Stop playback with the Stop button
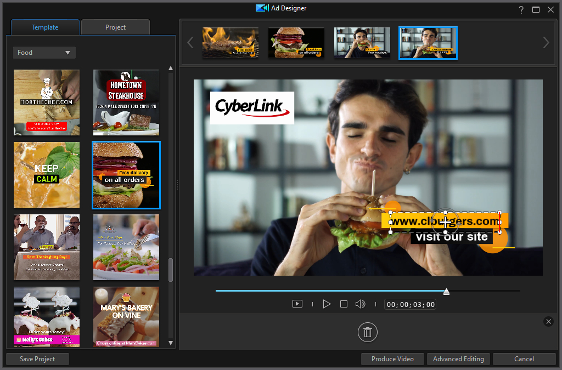This screenshot has height=370, width=562. tap(344, 304)
